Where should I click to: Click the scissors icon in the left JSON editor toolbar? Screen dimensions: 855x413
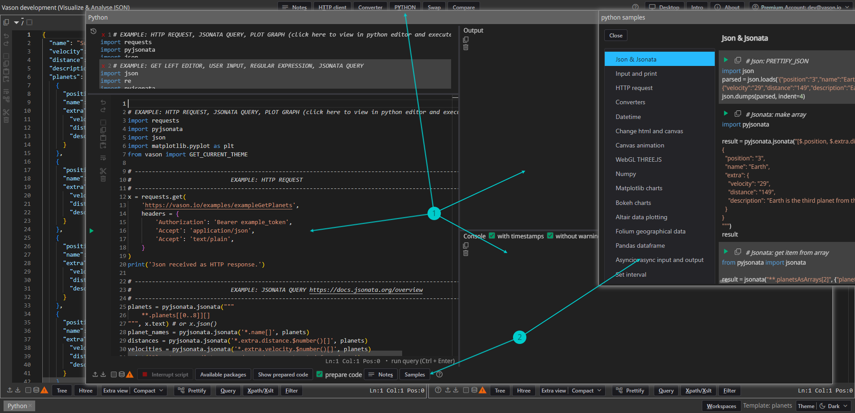[6, 112]
